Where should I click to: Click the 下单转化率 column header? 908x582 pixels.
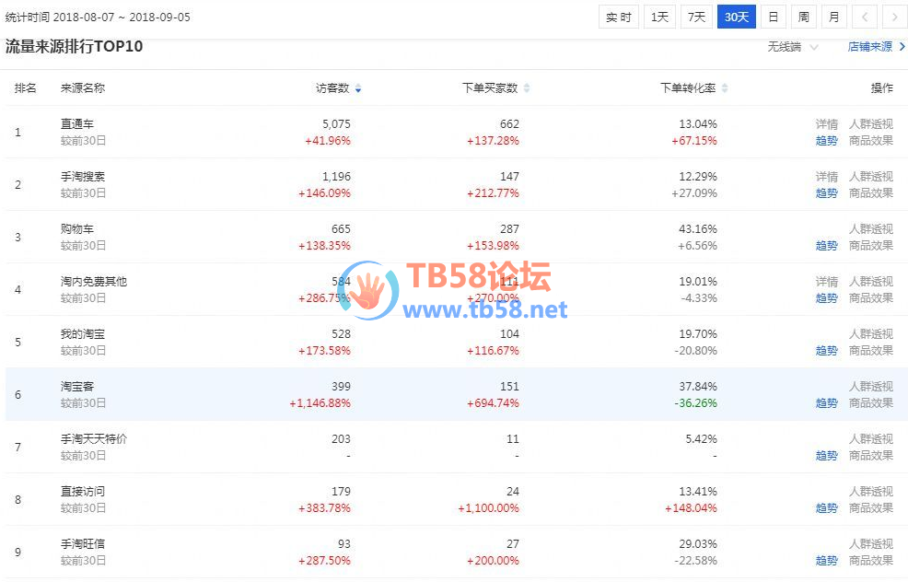[x=688, y=88]
